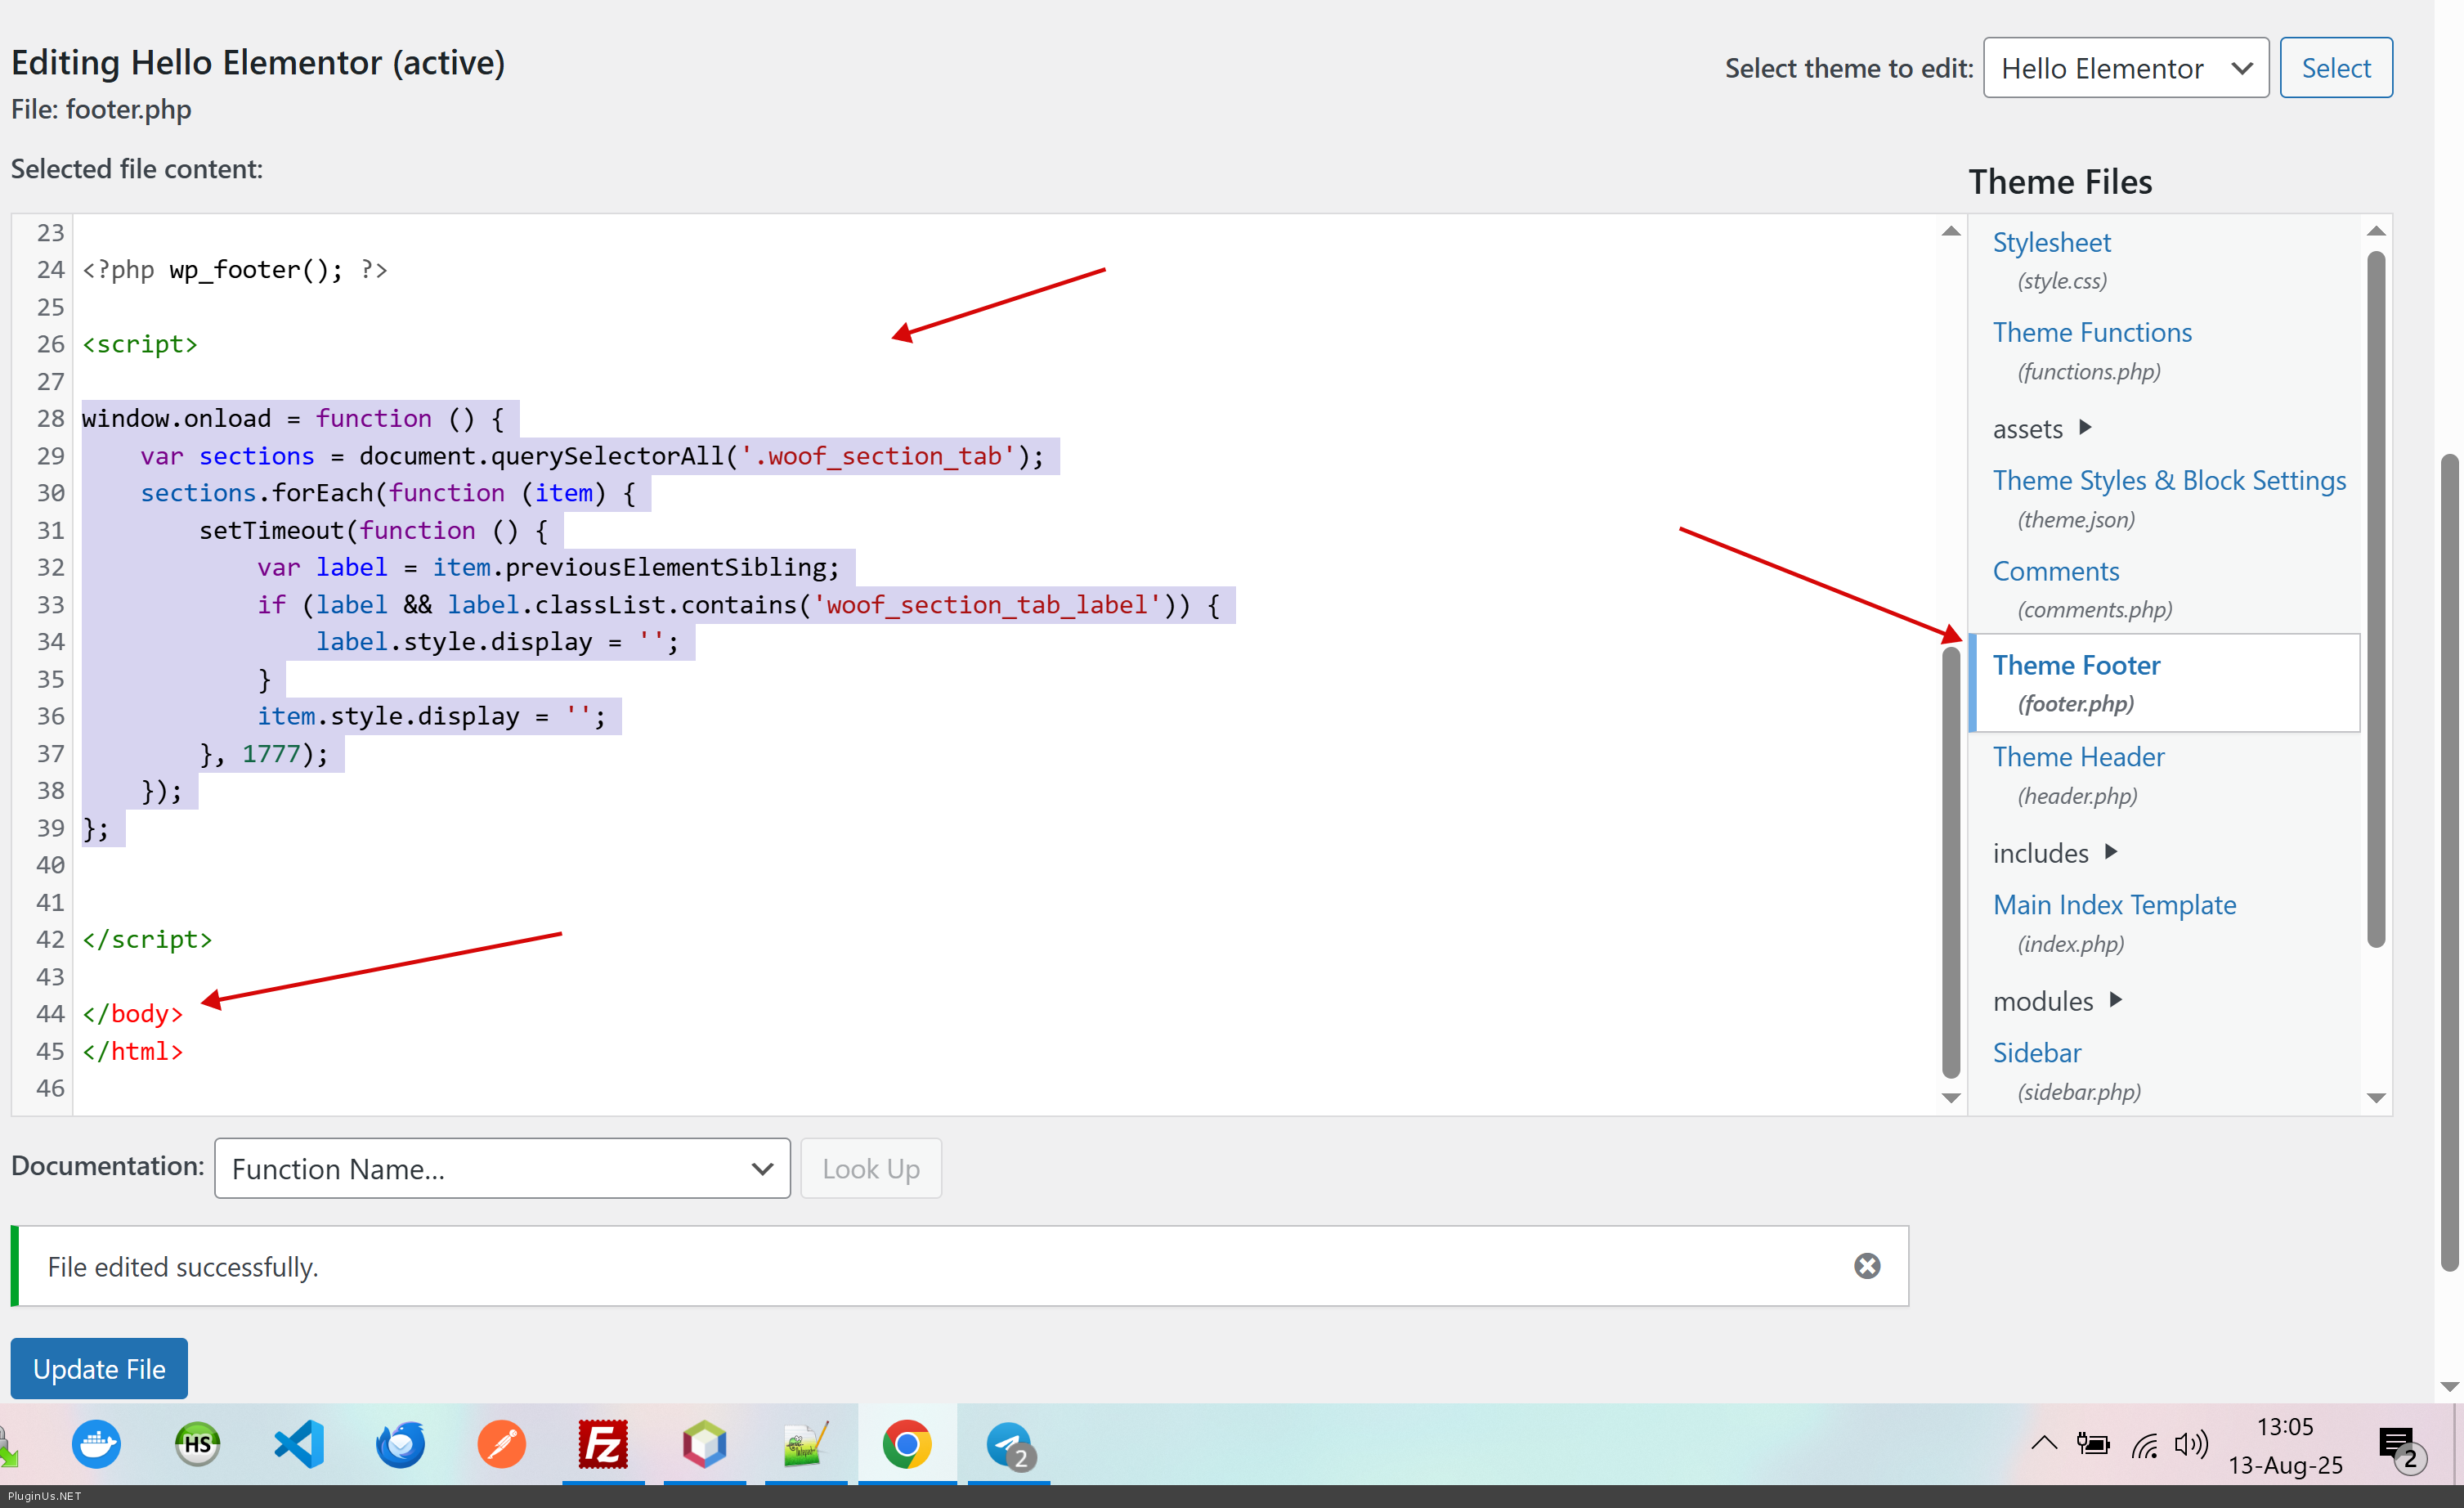Open Theme Functions file

2091,332
